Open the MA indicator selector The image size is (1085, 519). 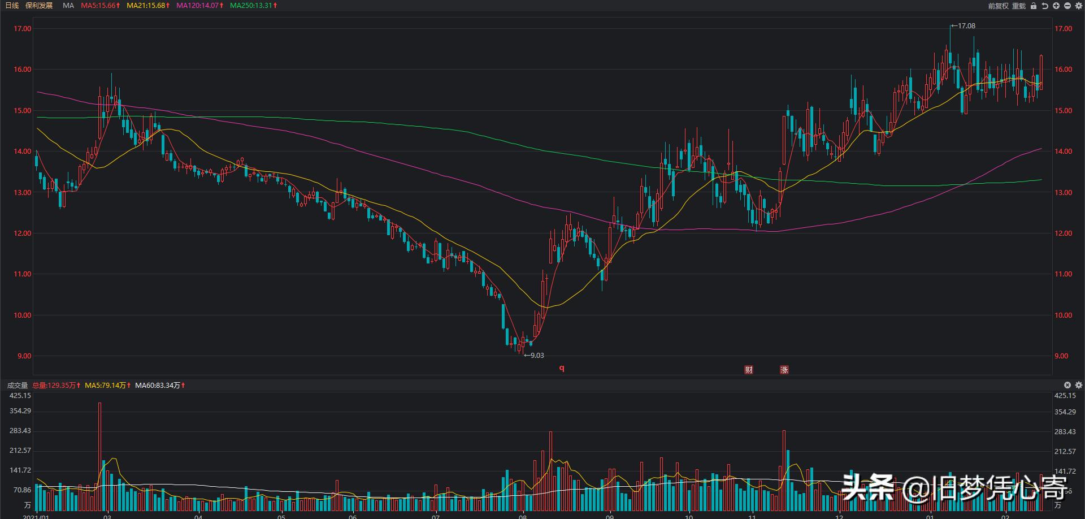point(68,6)
